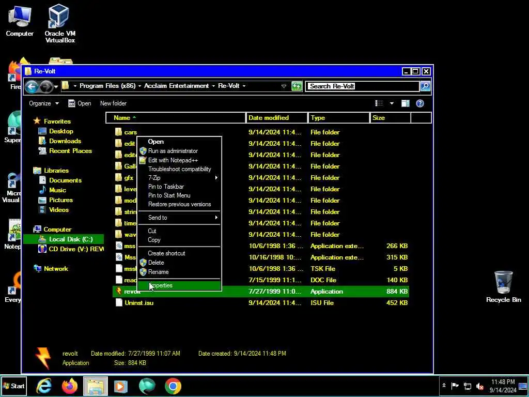Click the Search Re-Volt input field
Image resolution: width=529 pixels, height=397 pixels.
click(x=362, y=86)
